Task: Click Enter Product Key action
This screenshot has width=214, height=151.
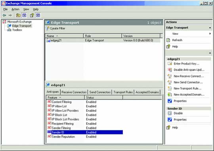Action: click(186, 64)
